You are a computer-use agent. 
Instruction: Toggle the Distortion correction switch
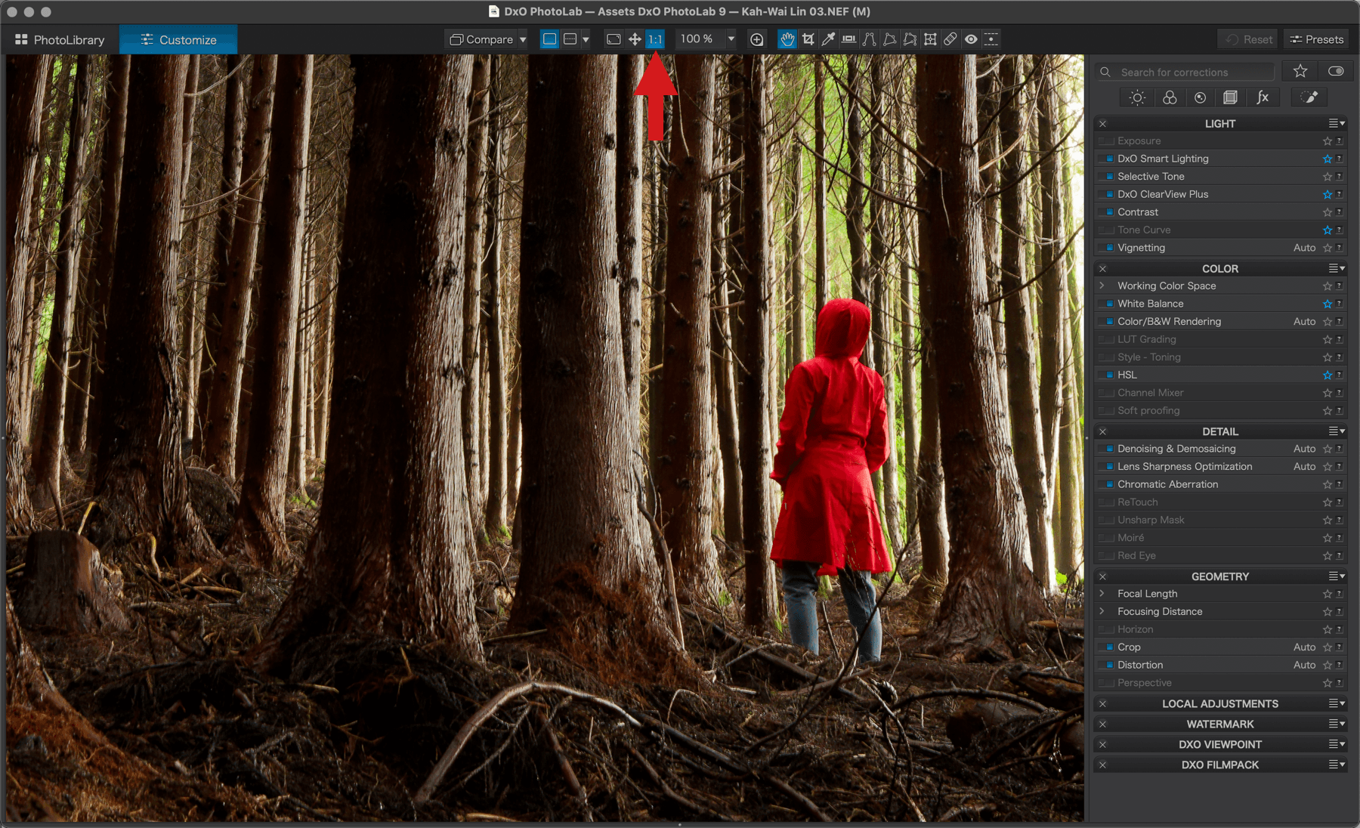[1107, 665]
